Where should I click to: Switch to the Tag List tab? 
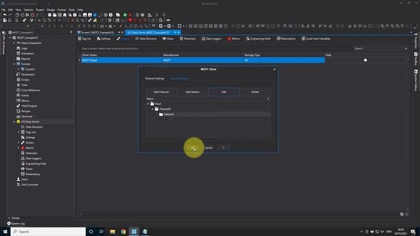coord(85,39)
